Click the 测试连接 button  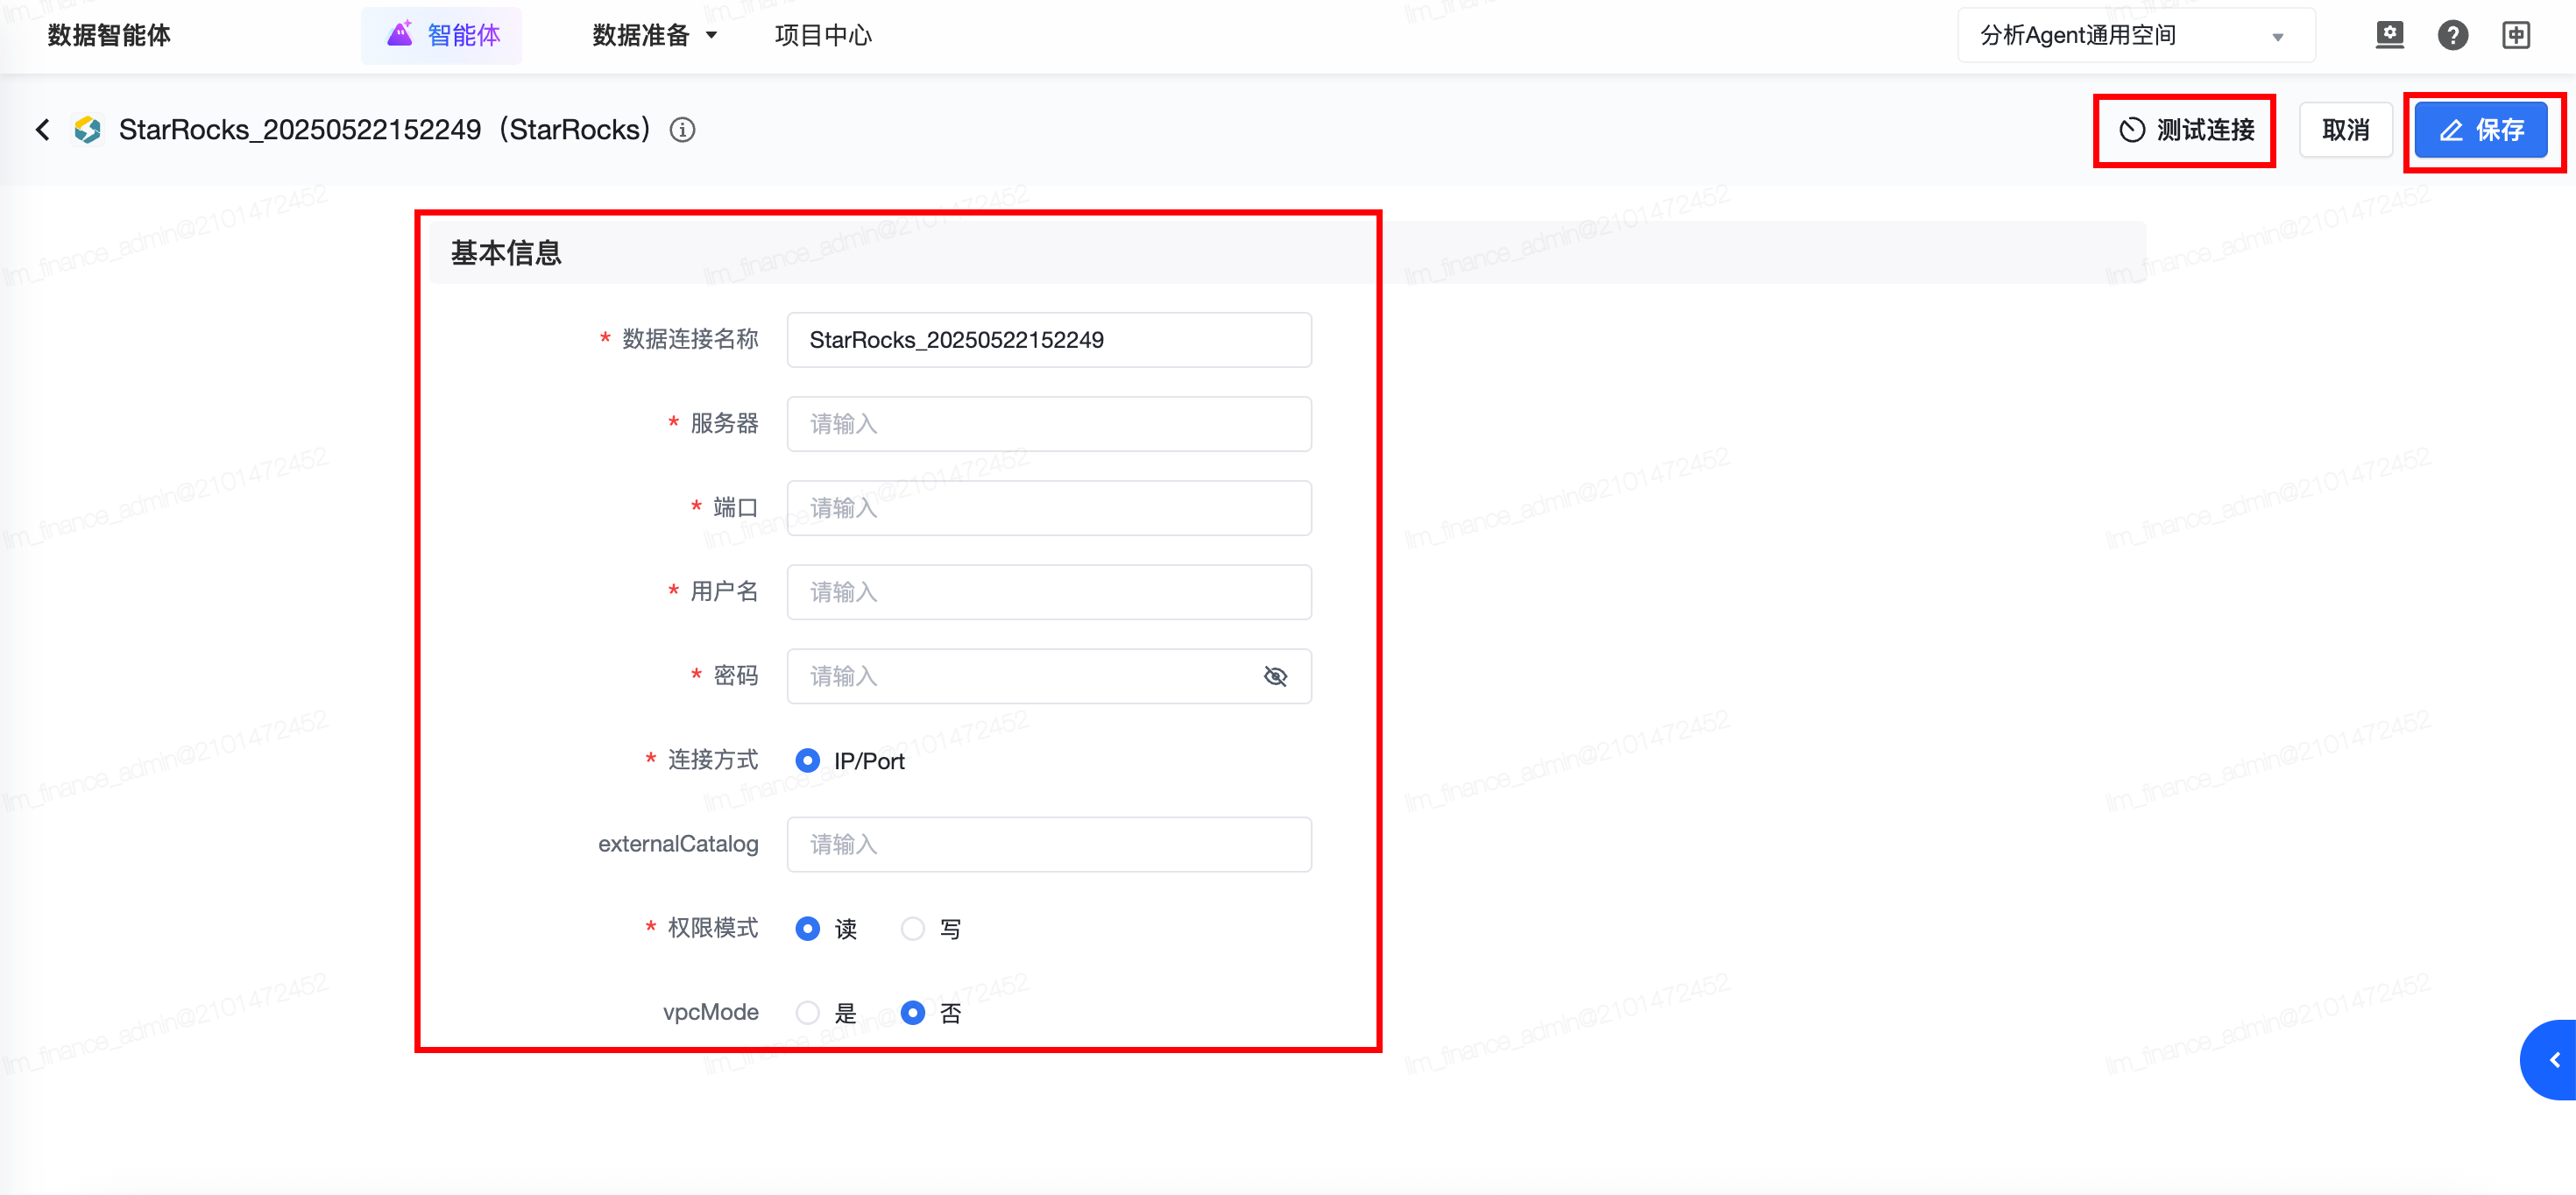pyautogui.click(x=2185, y=130)
